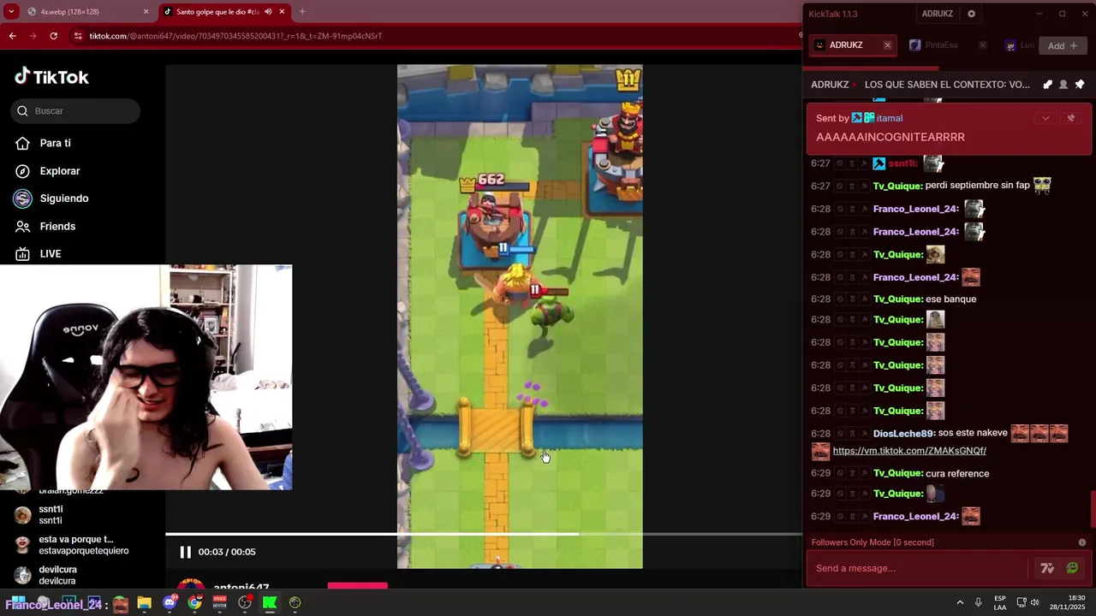
Task: Collapse the pinned message by itamal
Action: click(x=1045, y=118)
